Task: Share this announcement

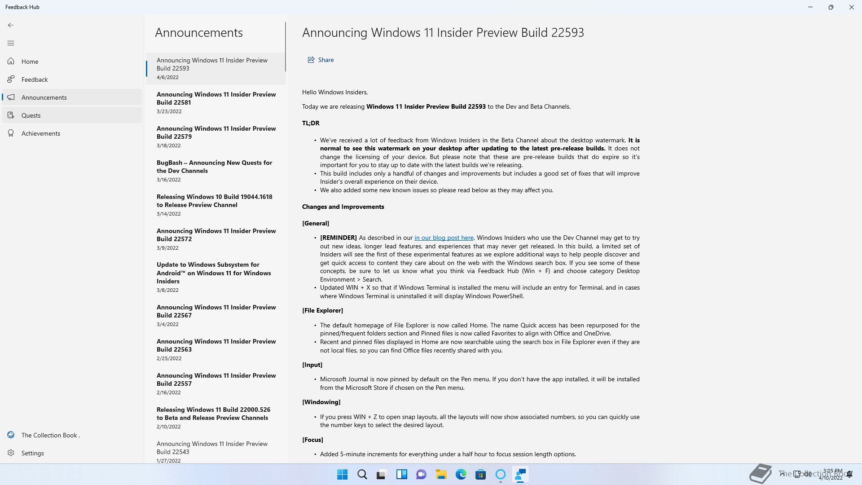Action: pyautogui.click(x=321, y=60)
